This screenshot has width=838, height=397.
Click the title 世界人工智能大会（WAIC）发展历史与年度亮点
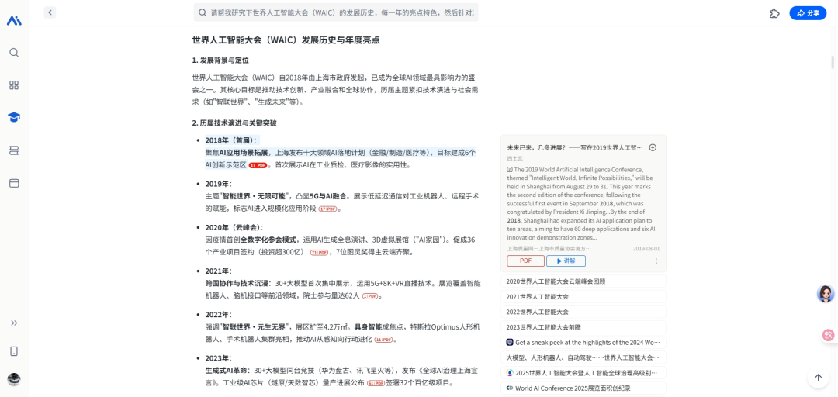click(x=286, y=40)
